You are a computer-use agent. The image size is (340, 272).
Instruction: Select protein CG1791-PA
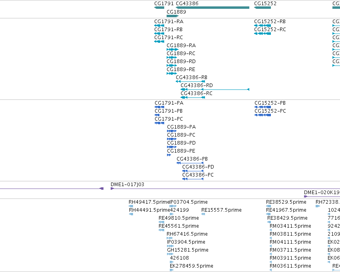169,103
